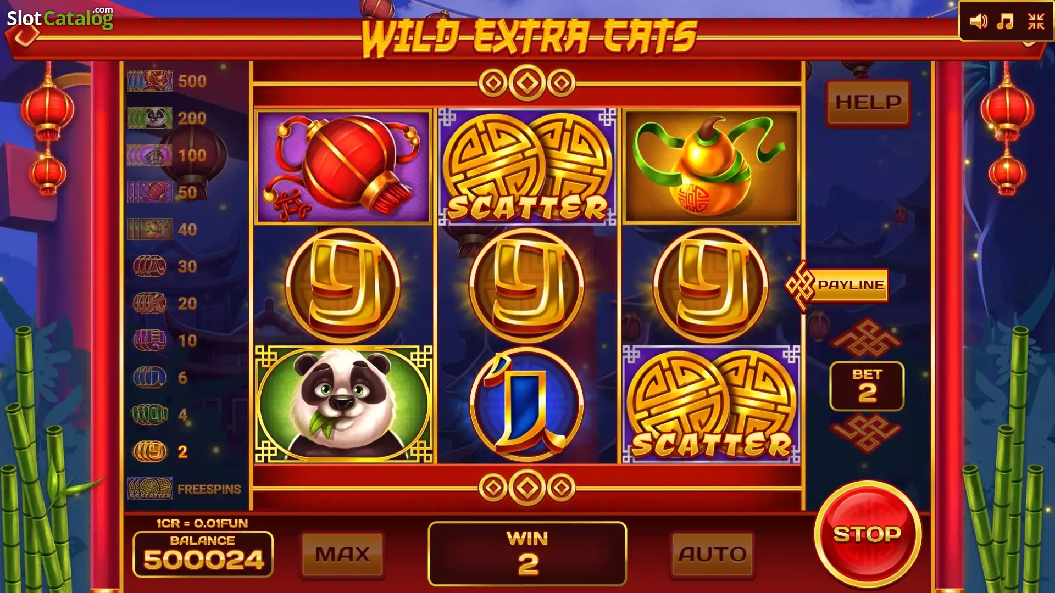Open the SlotCatalog.com logo link
This screenshot has height=593, width=1055.
(60, 18)
